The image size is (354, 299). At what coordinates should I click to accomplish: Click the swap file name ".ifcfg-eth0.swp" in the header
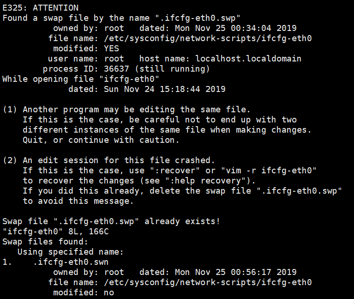pyautogui.click(x=198, y=18)
